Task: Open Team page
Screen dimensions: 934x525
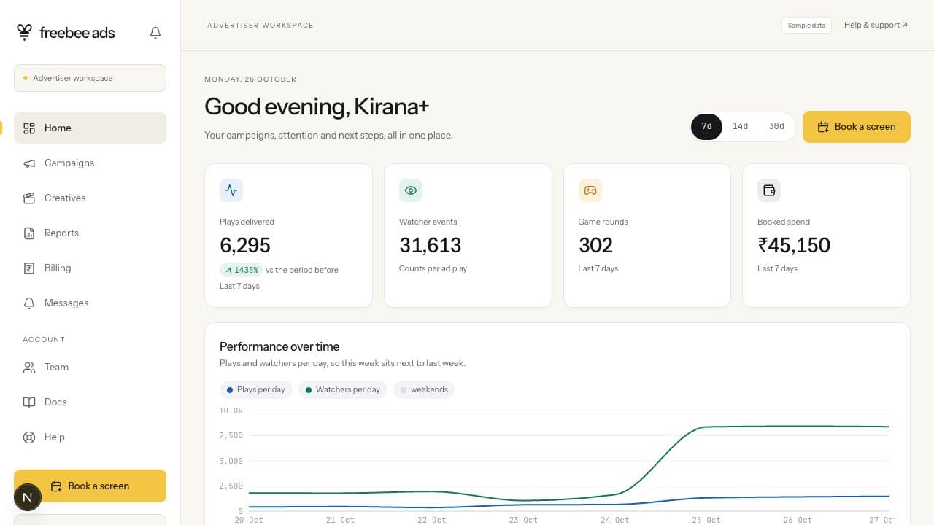Action: [x=90, y=367]
